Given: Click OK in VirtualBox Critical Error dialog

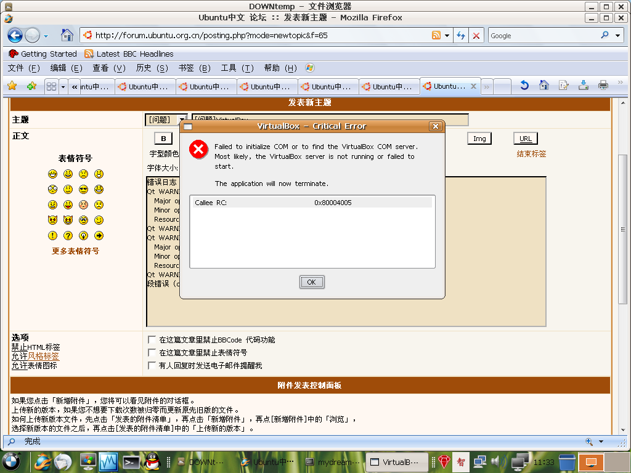Looking at the screenshot, I should pyautogui.click(x=312, y=282).
